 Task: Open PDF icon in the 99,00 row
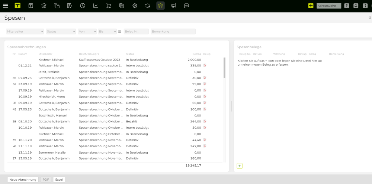(205, 84)
